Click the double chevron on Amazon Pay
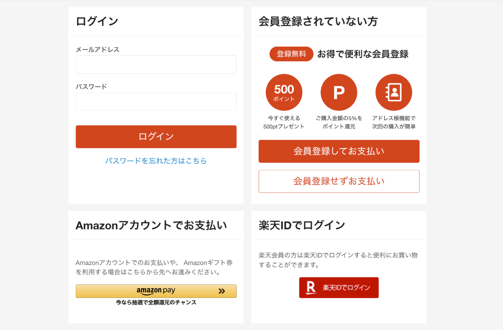503x330 pixels. click(222, 291)
